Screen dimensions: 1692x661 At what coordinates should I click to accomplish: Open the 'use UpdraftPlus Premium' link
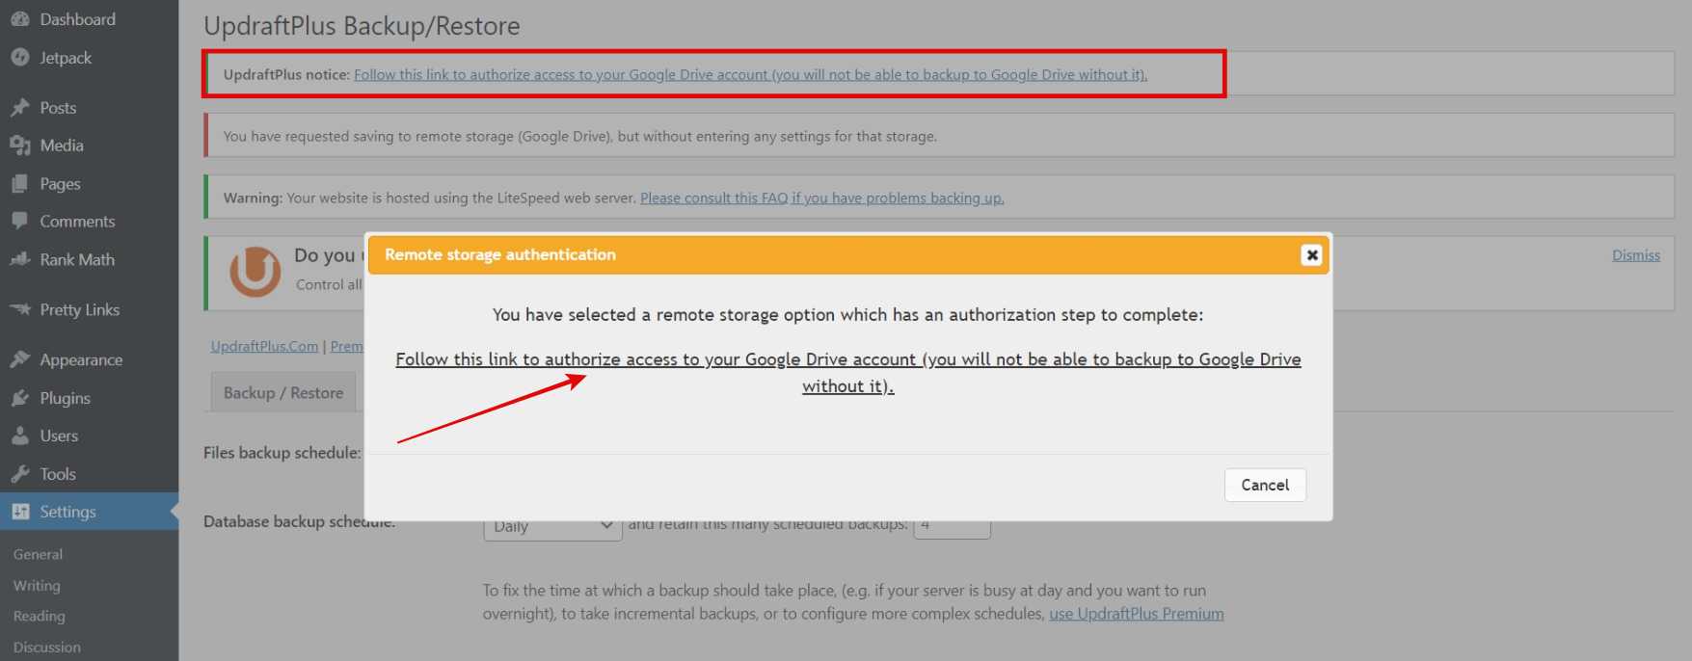click(x=1137, y=614)
